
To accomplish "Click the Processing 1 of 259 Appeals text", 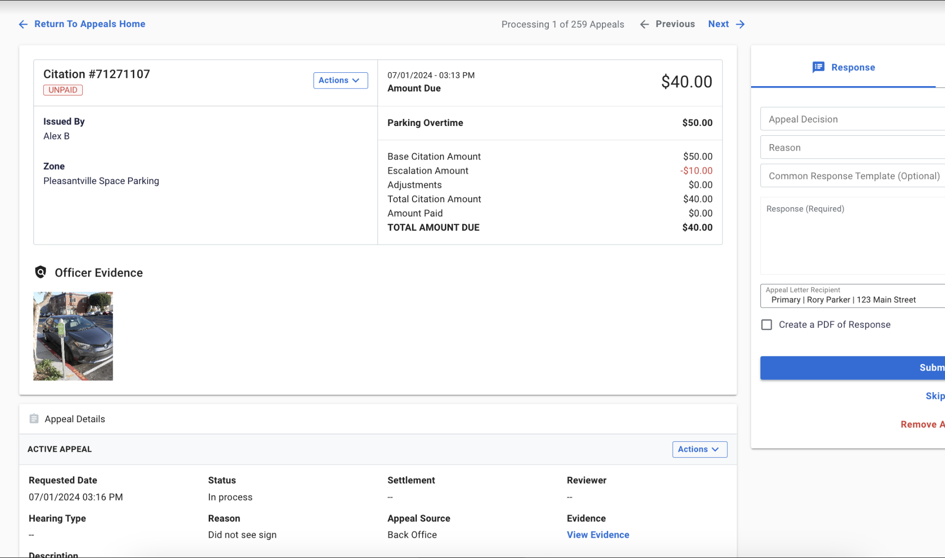I will click(x=563, y=25).
